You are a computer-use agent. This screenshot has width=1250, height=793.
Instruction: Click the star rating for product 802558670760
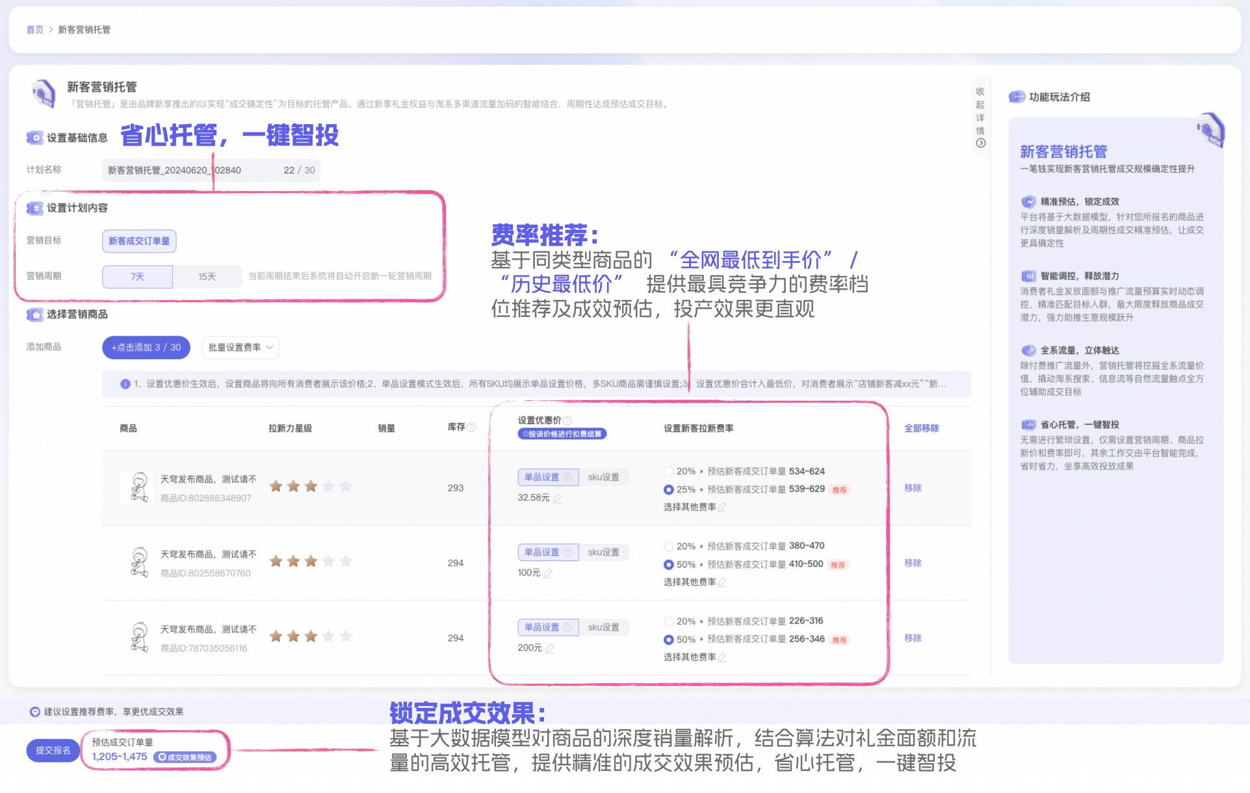(311, 561)
